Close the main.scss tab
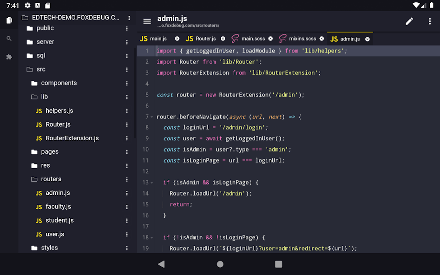This screenshot has height=275, width=440. tap(270, 39)
